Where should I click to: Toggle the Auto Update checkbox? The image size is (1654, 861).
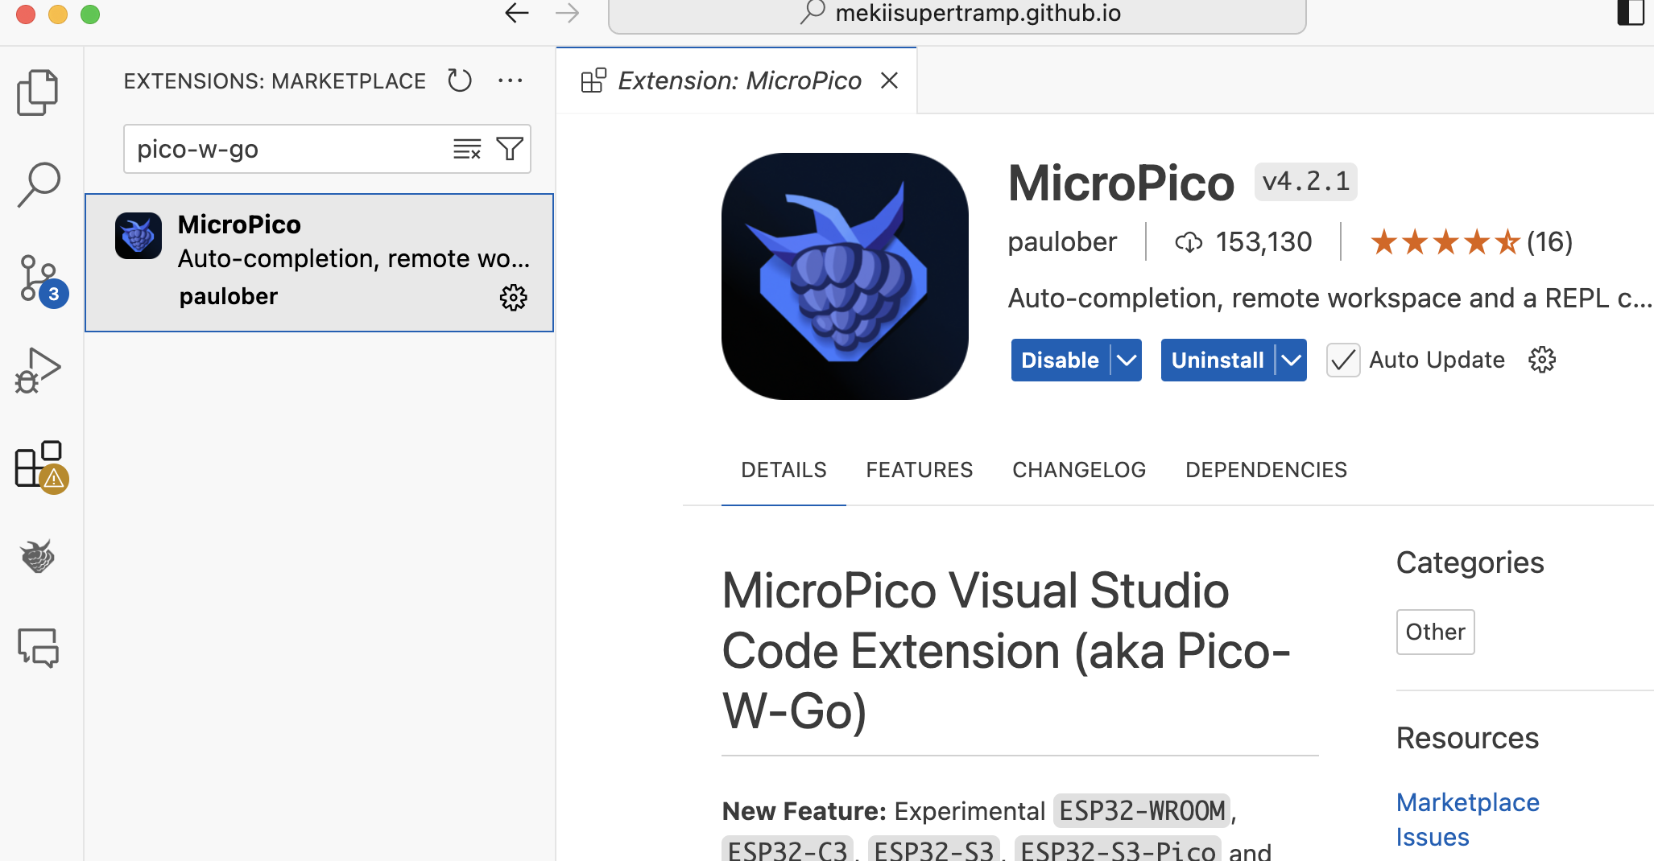click(1343, 360)
